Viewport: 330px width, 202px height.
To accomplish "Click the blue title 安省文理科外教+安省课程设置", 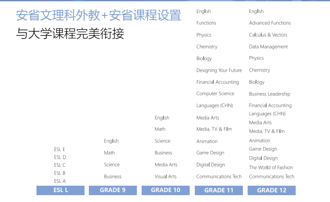I will click(99, 15).
